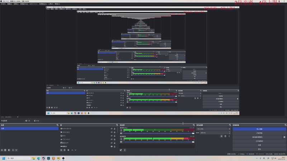Move scene up arrow in Scenes dock
Screen dimensions: 287x161
(13, 150)
